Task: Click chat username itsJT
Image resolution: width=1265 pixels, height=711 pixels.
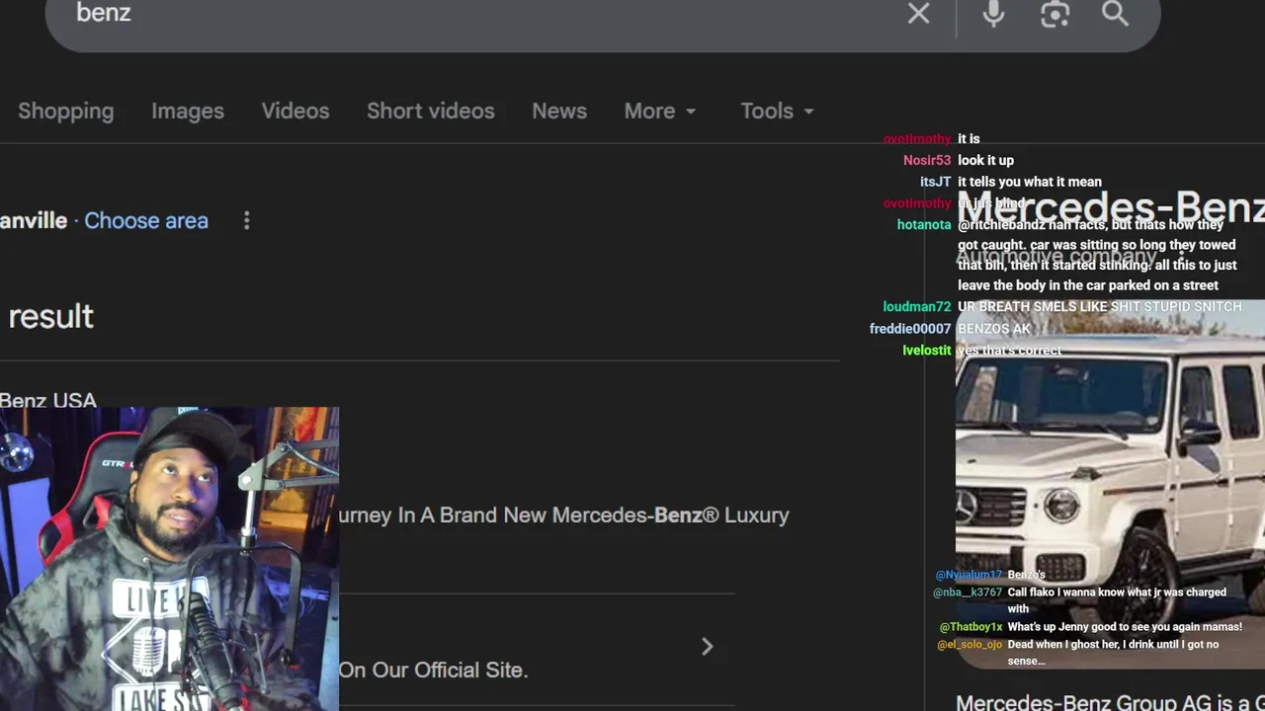Action: pyautogui.click(x=935, y=182)
